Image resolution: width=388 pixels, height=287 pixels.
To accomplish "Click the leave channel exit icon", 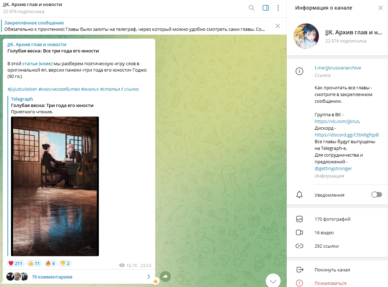I will [x=300, y=270].
